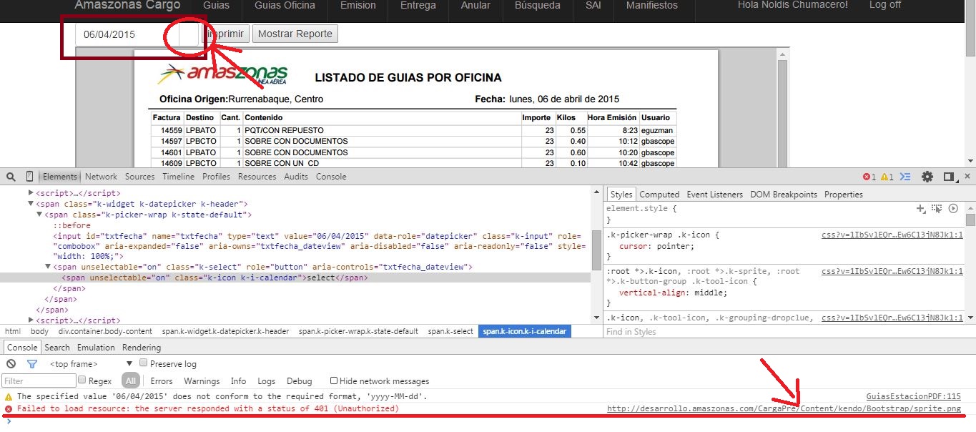Open the Manifiestos navigation item
This screenshot has height=432, width=976.
tap(652, 5)
